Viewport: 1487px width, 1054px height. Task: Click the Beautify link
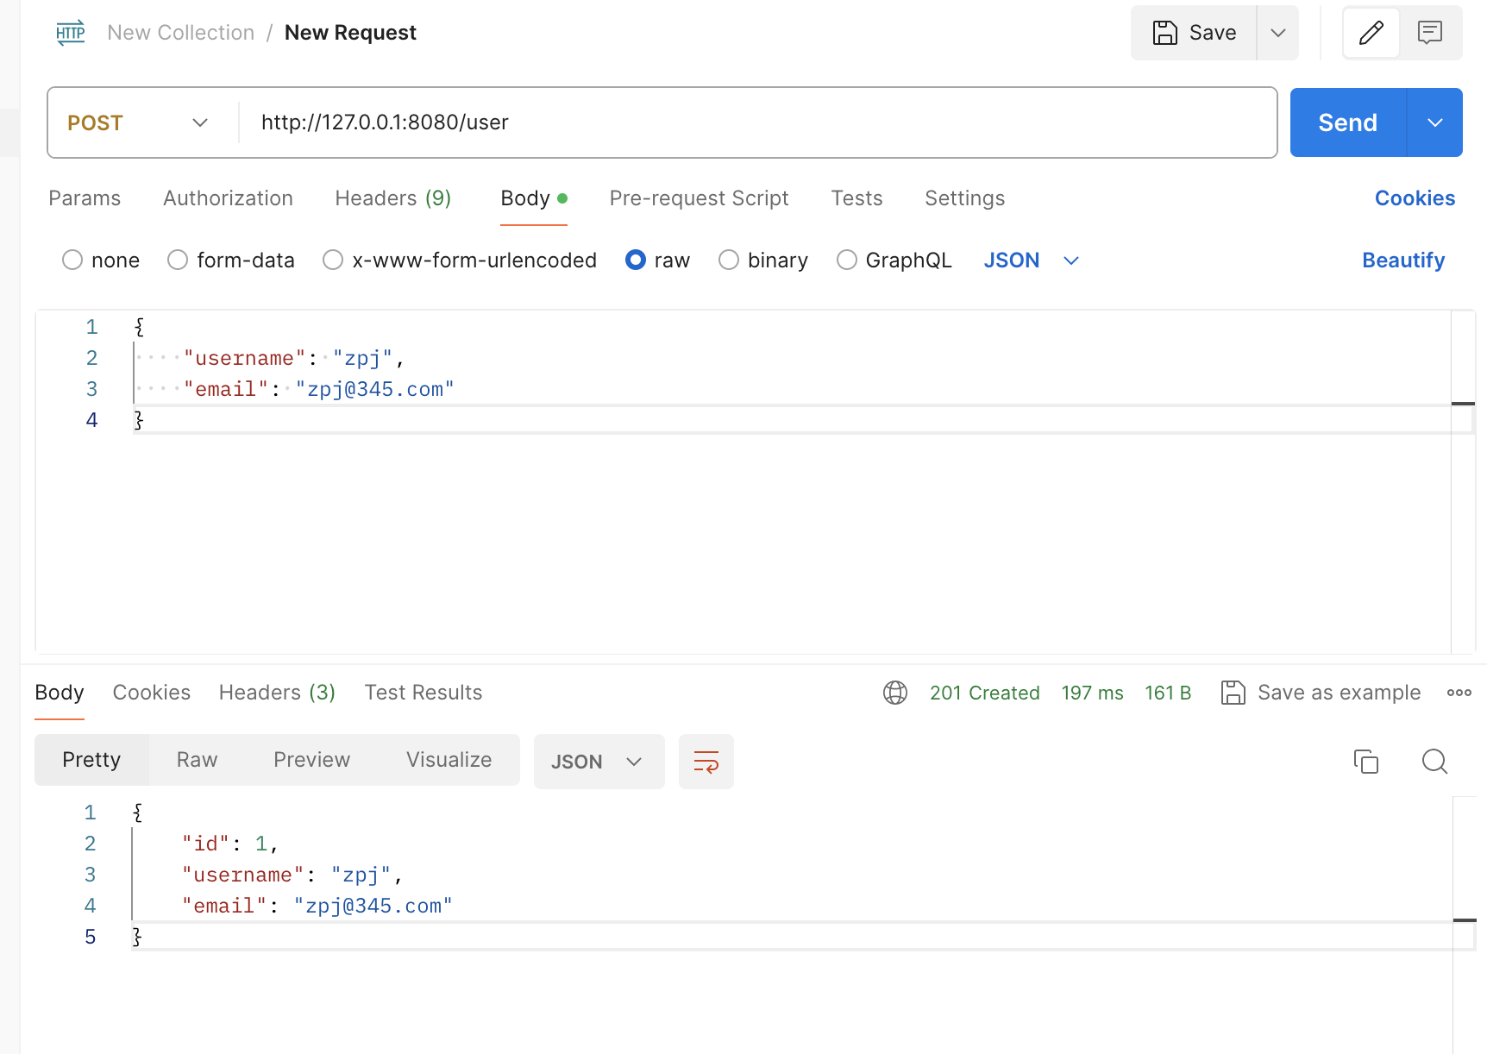[1402, 260]
